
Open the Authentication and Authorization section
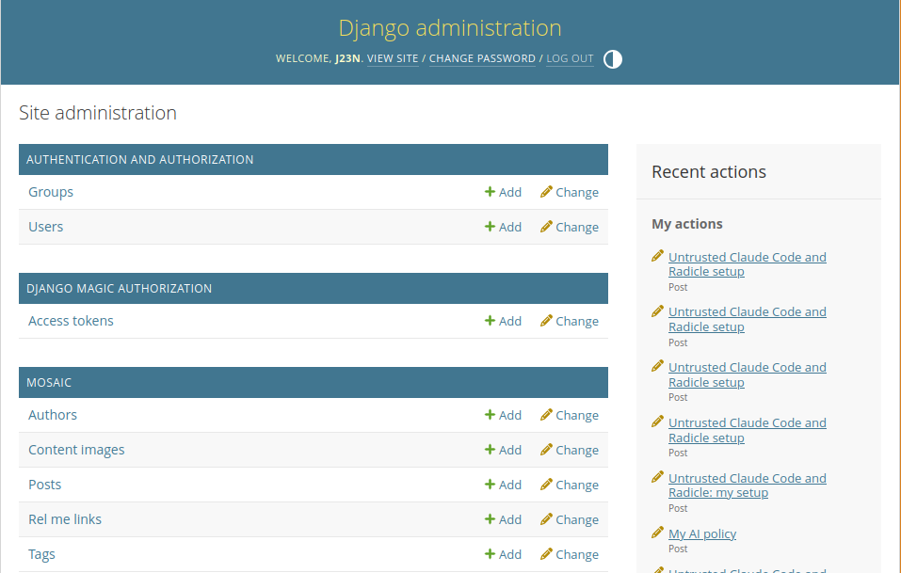pyautogui.click(x=140, y=160)
